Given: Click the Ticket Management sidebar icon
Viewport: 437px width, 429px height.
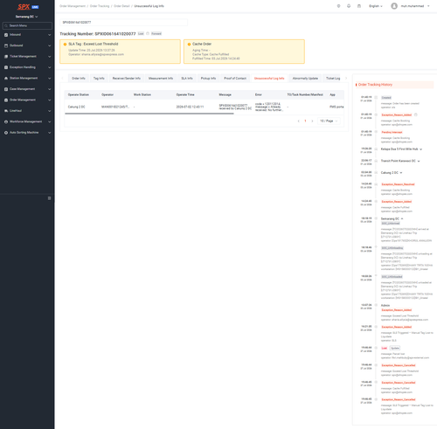Looking at the screenshot, I should (6, 57).
